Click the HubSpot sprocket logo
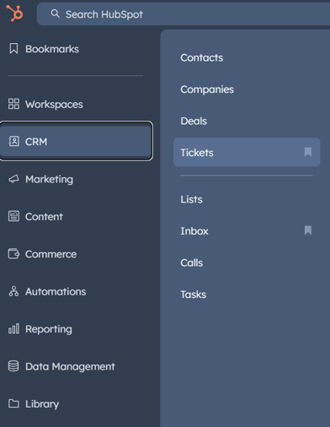Viewport: 330px width, 427px height. (14, 13)
